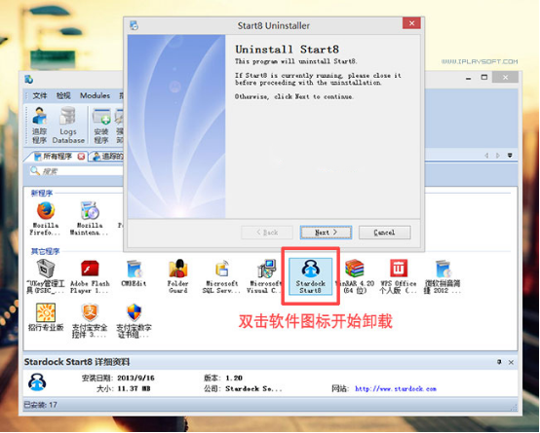Select the 微软拼音简捷 2012 icon
The width and height of the screenshot is (540, 433).
(443, 276)
